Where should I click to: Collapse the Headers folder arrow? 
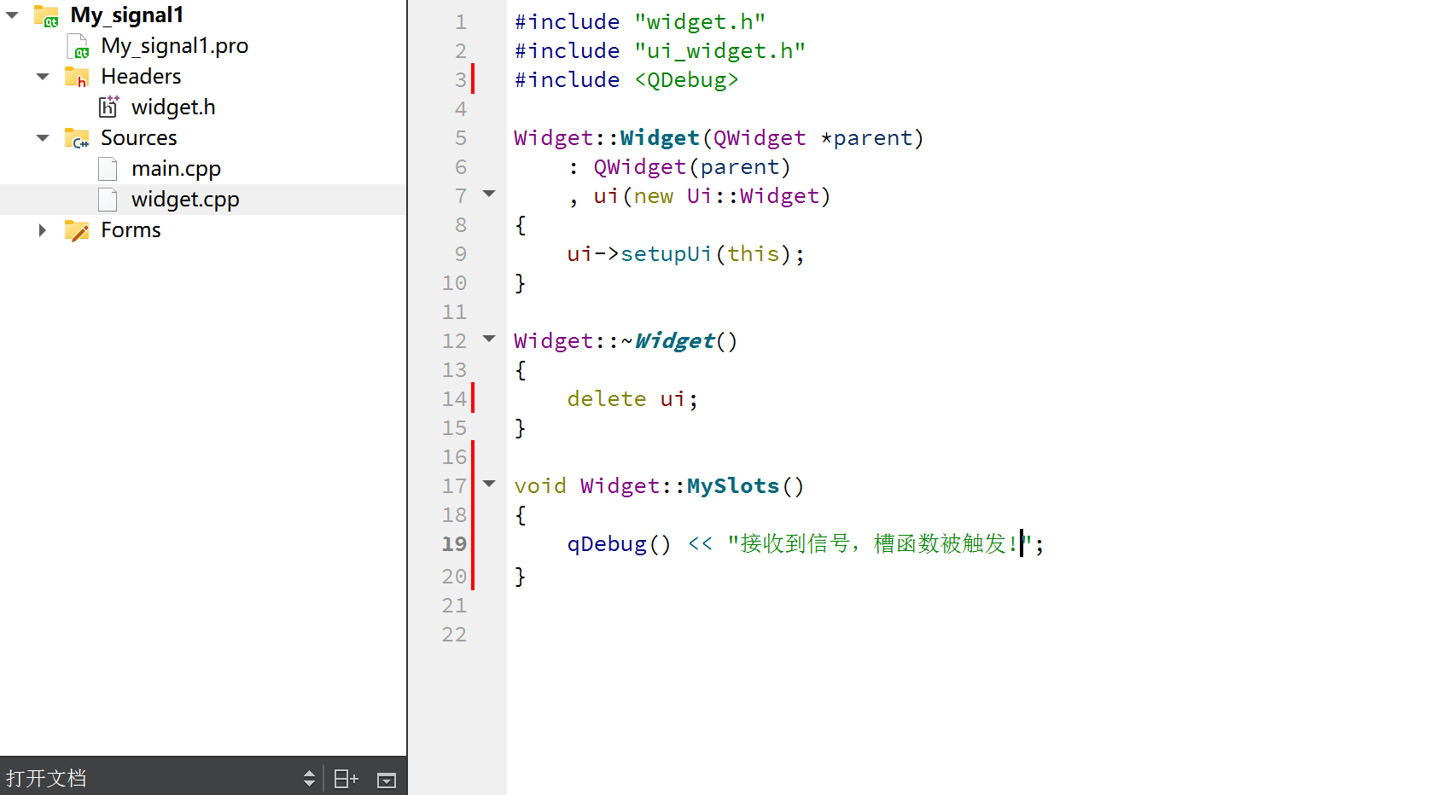pos(43,77)
